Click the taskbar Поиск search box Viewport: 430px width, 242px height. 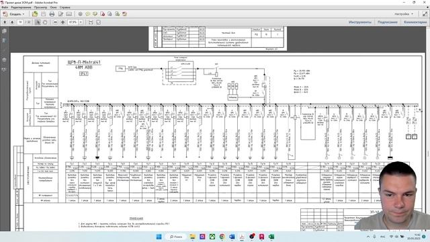pyautogui.click(x=176, y=237)
